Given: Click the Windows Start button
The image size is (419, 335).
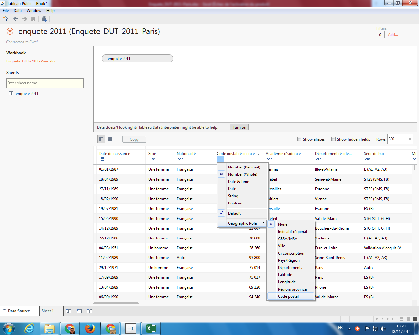Looking at the screenshot, I should coord(9,328).
